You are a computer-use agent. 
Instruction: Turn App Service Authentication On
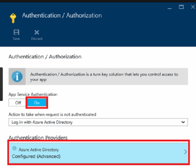point(37,103)
